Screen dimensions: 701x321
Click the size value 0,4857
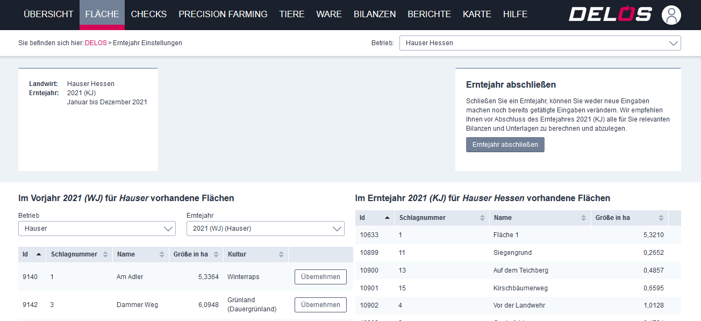[x=654, y=270]
